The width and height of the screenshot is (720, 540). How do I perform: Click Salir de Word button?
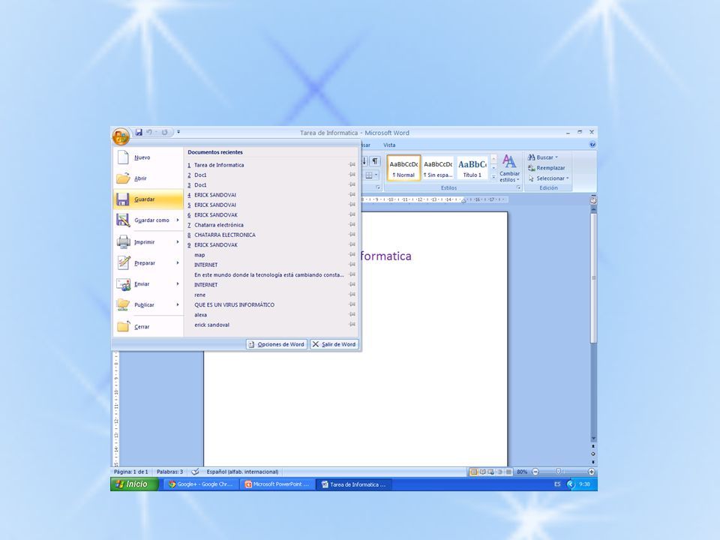tap(334, 344)
